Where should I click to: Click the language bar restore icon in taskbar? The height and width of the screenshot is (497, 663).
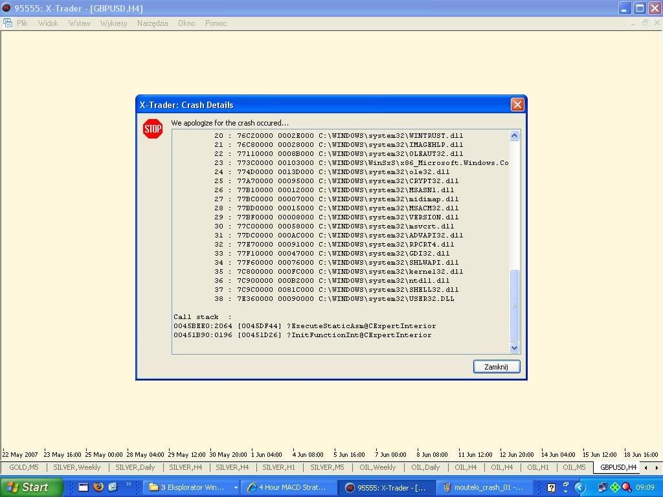pyautogui.click(x=565, y=484)
